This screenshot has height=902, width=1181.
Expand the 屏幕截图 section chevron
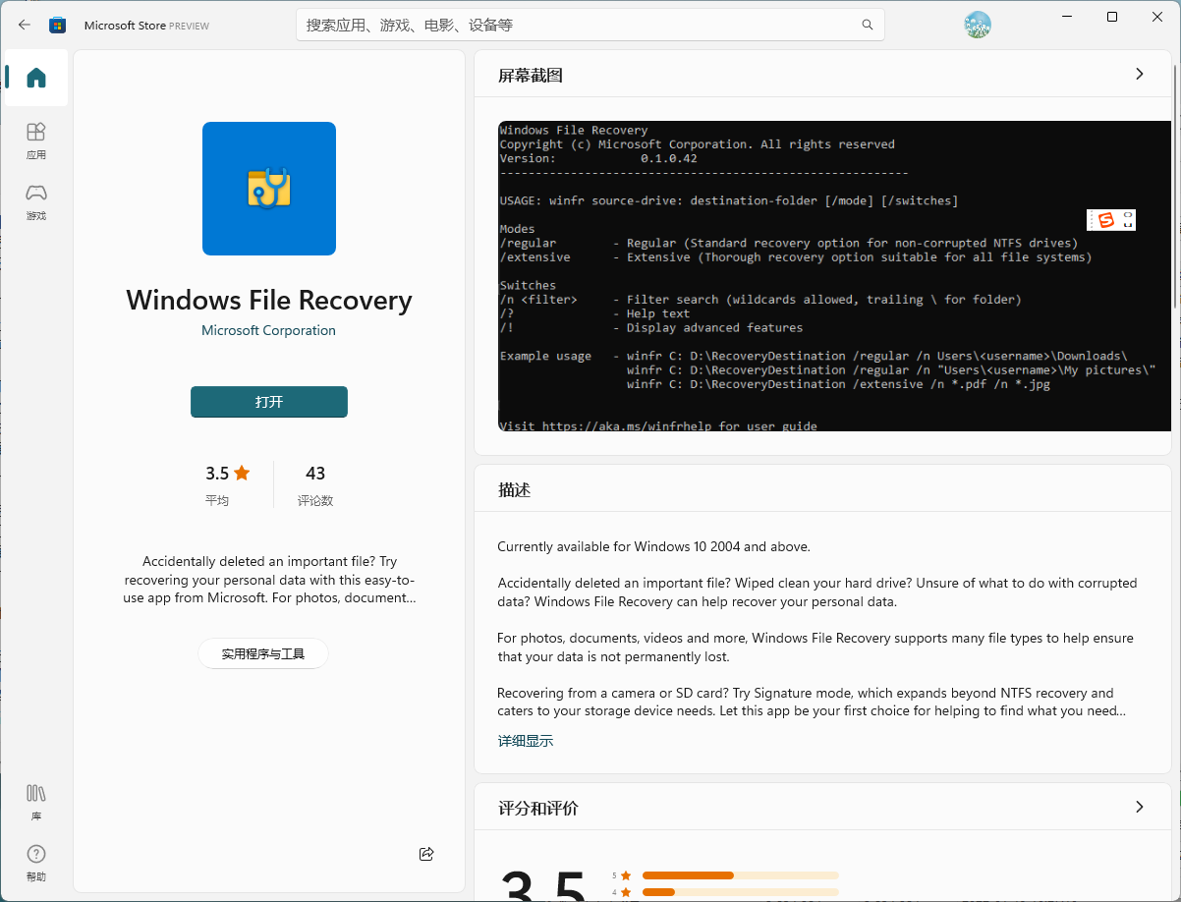point(1140,74)
